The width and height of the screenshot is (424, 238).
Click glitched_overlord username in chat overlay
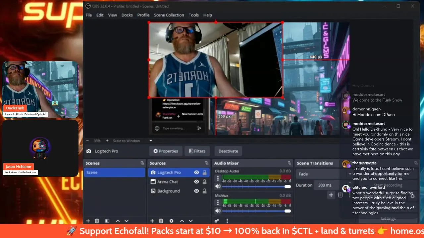coord(369,187)
